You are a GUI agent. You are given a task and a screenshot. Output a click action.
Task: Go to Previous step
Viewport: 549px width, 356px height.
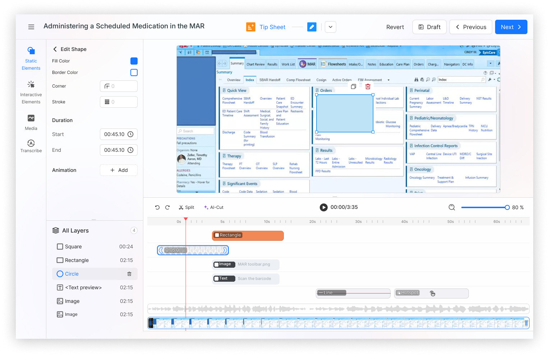(x=471, y=27)
